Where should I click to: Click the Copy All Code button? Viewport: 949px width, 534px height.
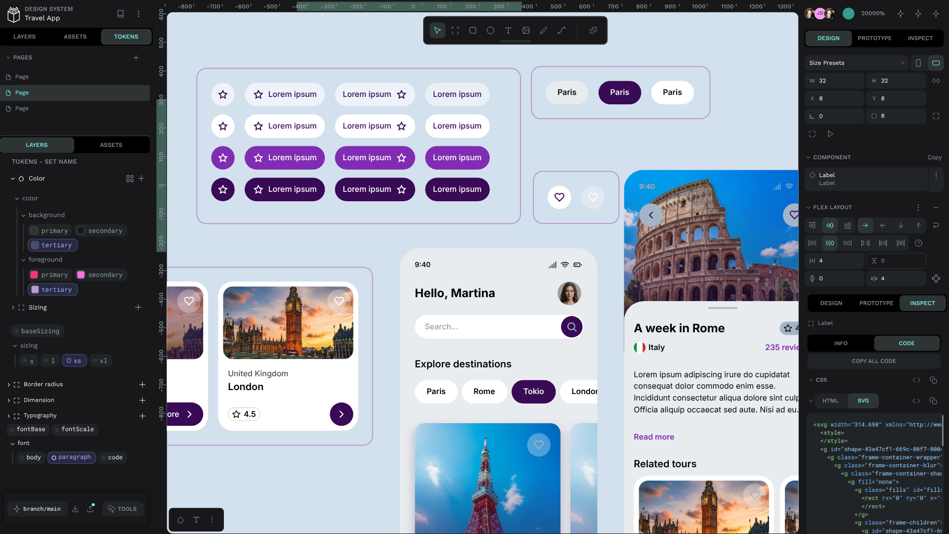coord(874,361)
